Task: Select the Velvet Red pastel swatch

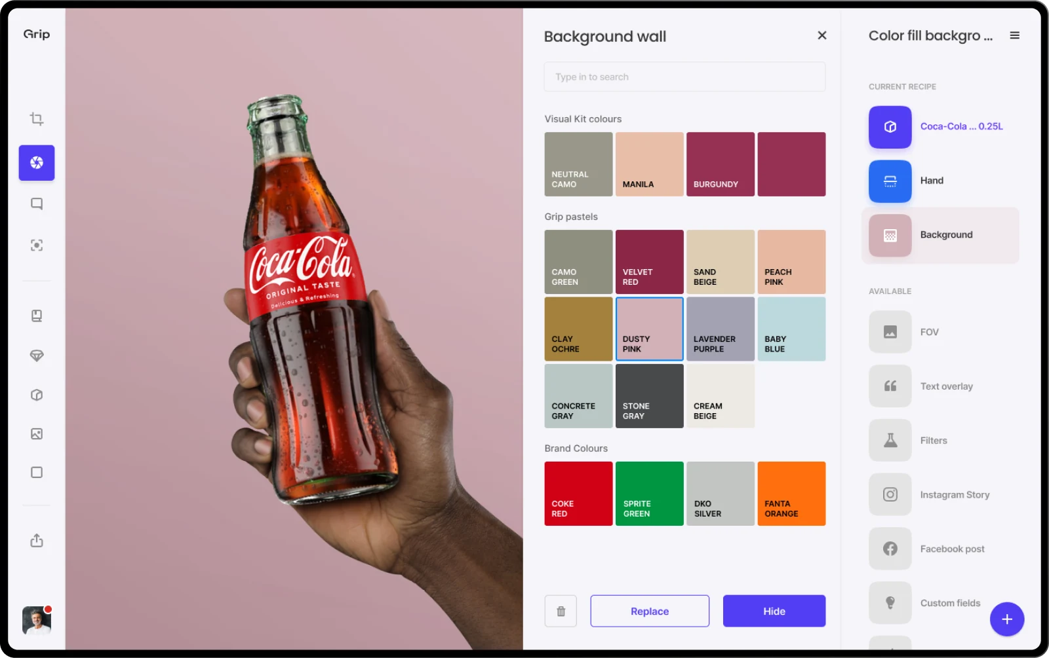Action: click(x=650, y=262)
